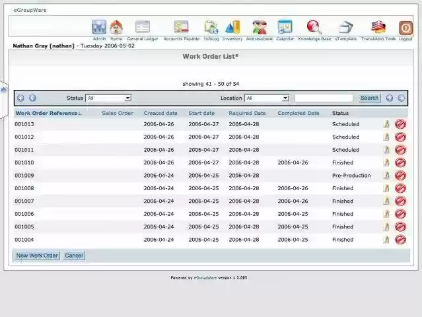Open the Inventory icon
The height and width of the screenshot is (317, 422).
click(x=232, y=27)
